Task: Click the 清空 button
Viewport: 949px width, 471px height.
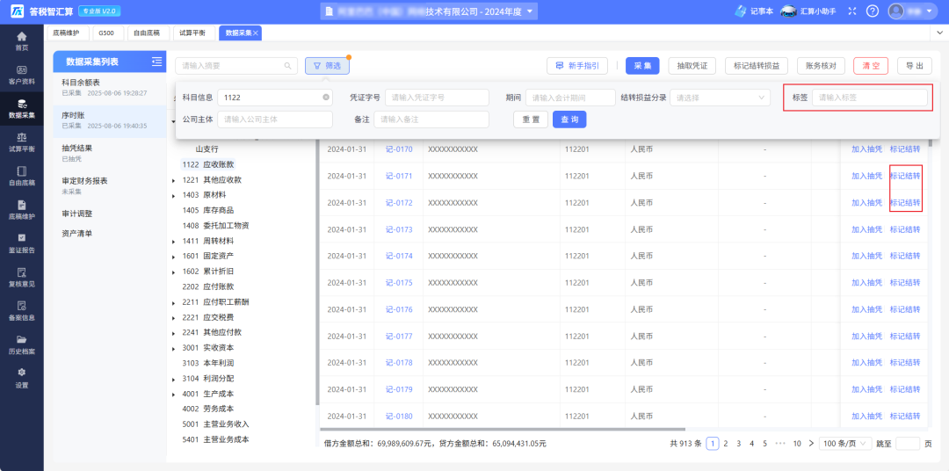Action: coord(870,65)
